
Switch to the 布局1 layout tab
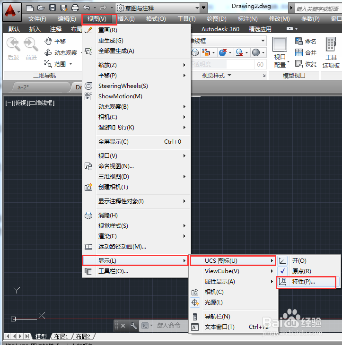[x=61, y=336]
